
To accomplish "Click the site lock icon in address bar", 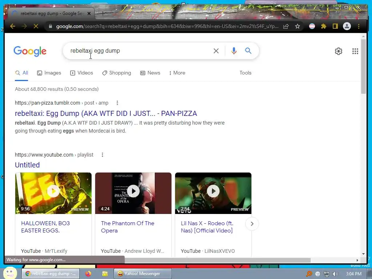I will click(x=50, y=26).
